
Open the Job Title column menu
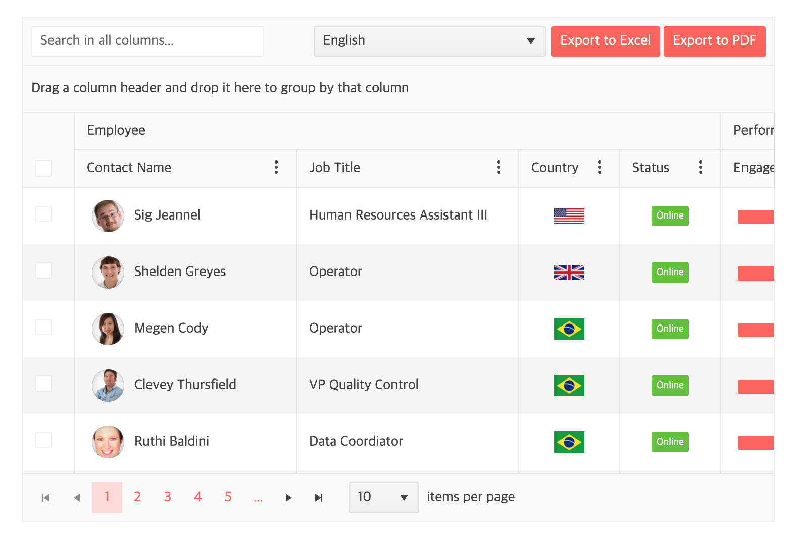click(x=498, y=168)
